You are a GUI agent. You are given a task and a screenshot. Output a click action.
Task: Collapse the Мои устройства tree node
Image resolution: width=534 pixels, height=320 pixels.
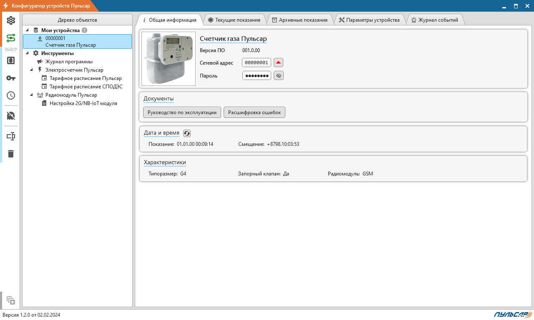[28, 30]
